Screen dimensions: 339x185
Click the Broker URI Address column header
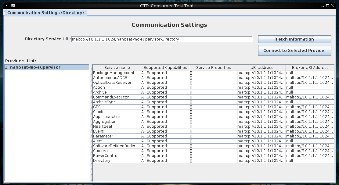pyautogui.click(x=310, y=68)
